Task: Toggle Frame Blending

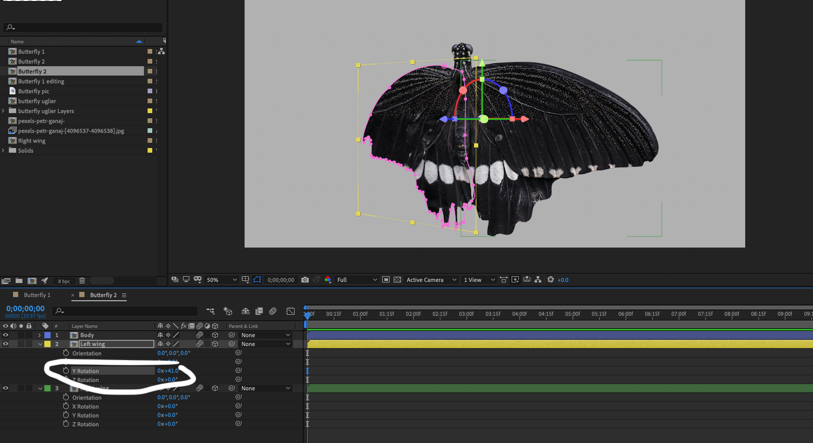Action: (x=259, y=311)
